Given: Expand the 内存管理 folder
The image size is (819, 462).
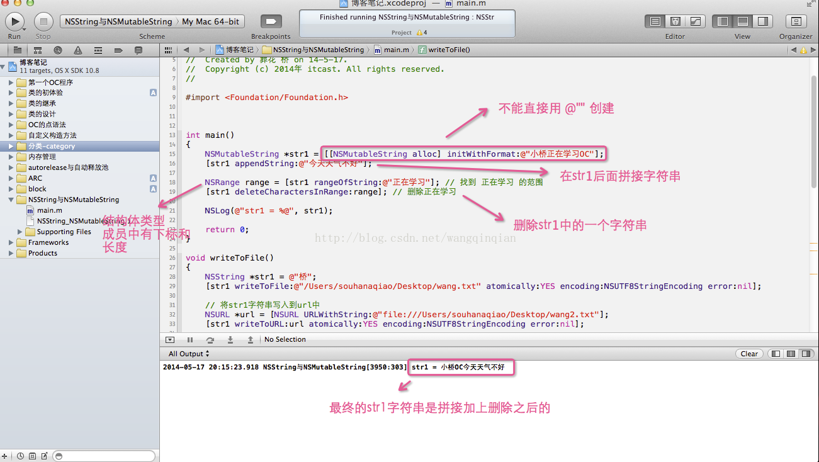Looking at the screenshot, I should pos(11,157).
